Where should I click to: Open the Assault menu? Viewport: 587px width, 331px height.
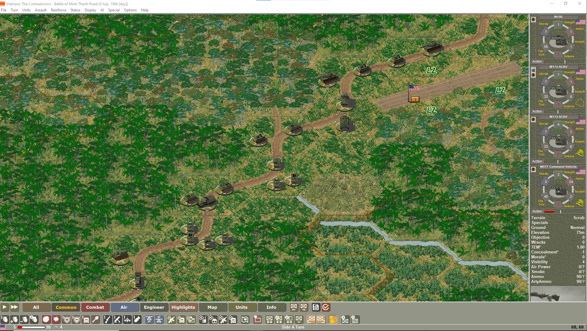pos(41,10)
